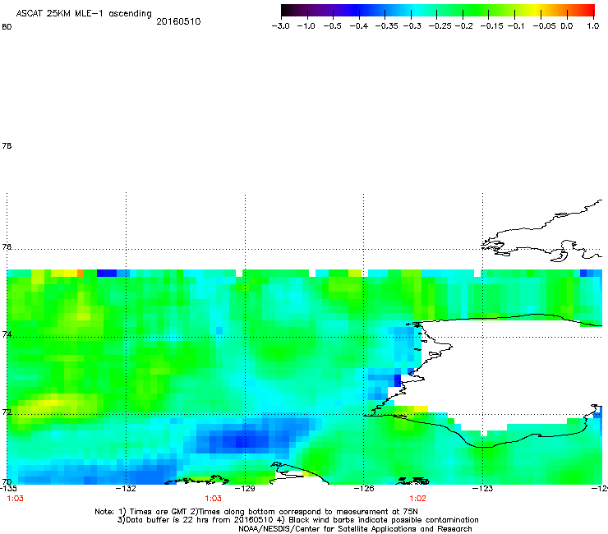The image size is (608, 534).
Task: Click the "72" latitude axis label
Action: coord(7,412)
